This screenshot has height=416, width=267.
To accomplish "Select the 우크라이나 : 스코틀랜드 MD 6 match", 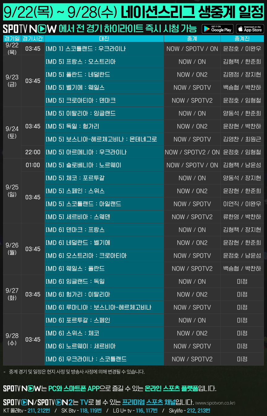I will [104, 359].
